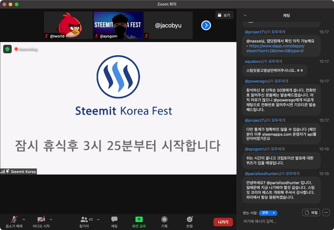Expand audio options arrow beside mute button
The image size is (334, 230).
[24, 220]
